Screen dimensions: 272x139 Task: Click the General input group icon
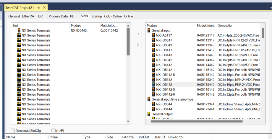[149, 30]
